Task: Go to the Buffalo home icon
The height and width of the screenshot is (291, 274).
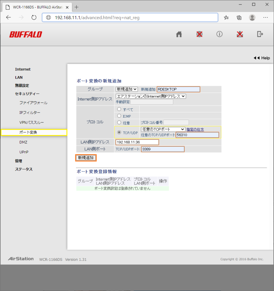Action: [x=179, y=34]
